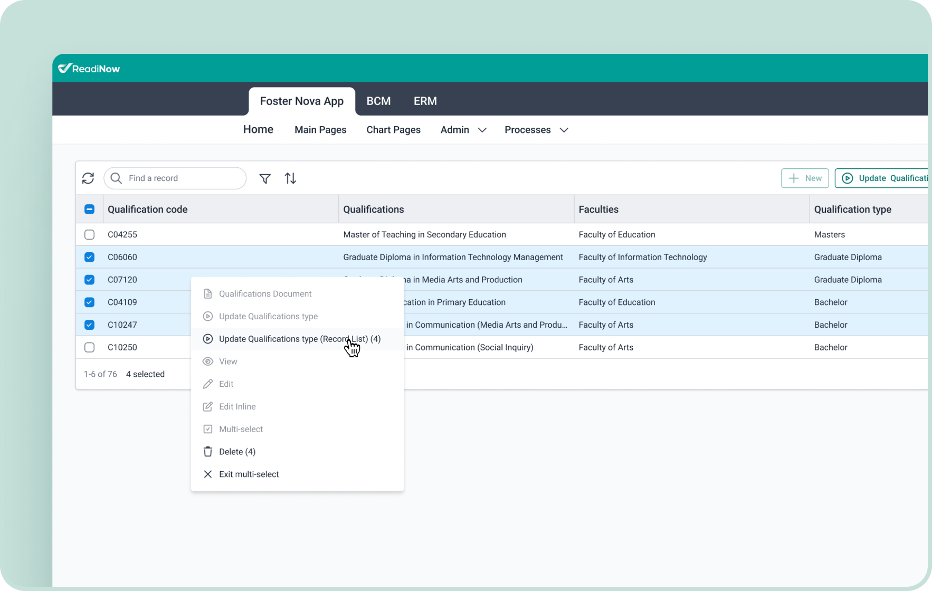
Task: Open the Processes dropdown
Action: point(536,130)
